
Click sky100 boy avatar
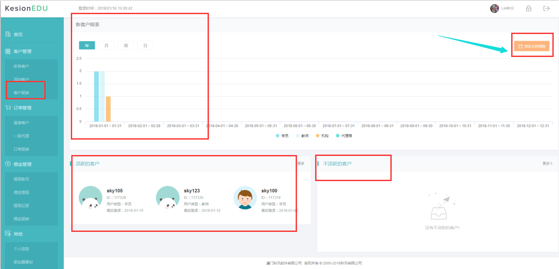(245, 197)
